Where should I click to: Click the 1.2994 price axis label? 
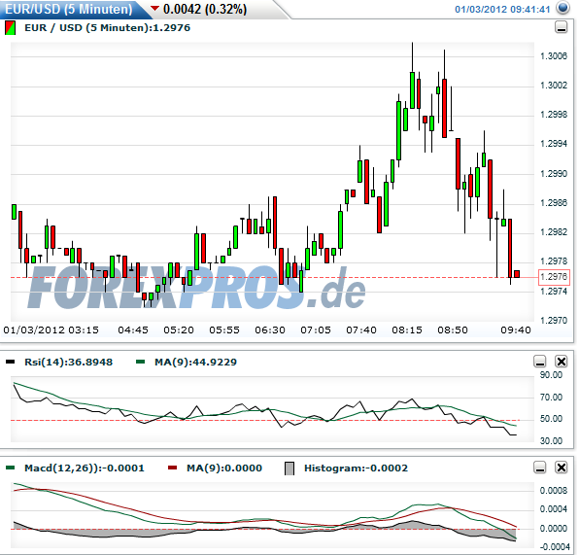pyautogui.click(x=554, y=144)
